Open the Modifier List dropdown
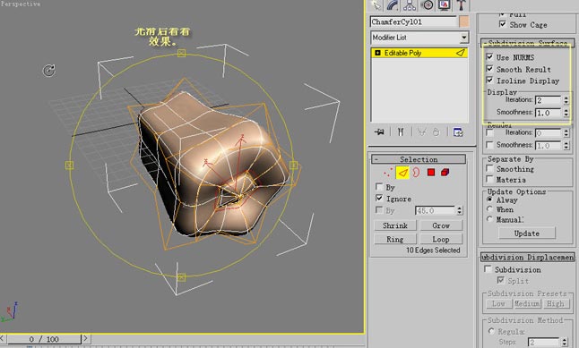The image size is (579, 348). coord(464,38)
